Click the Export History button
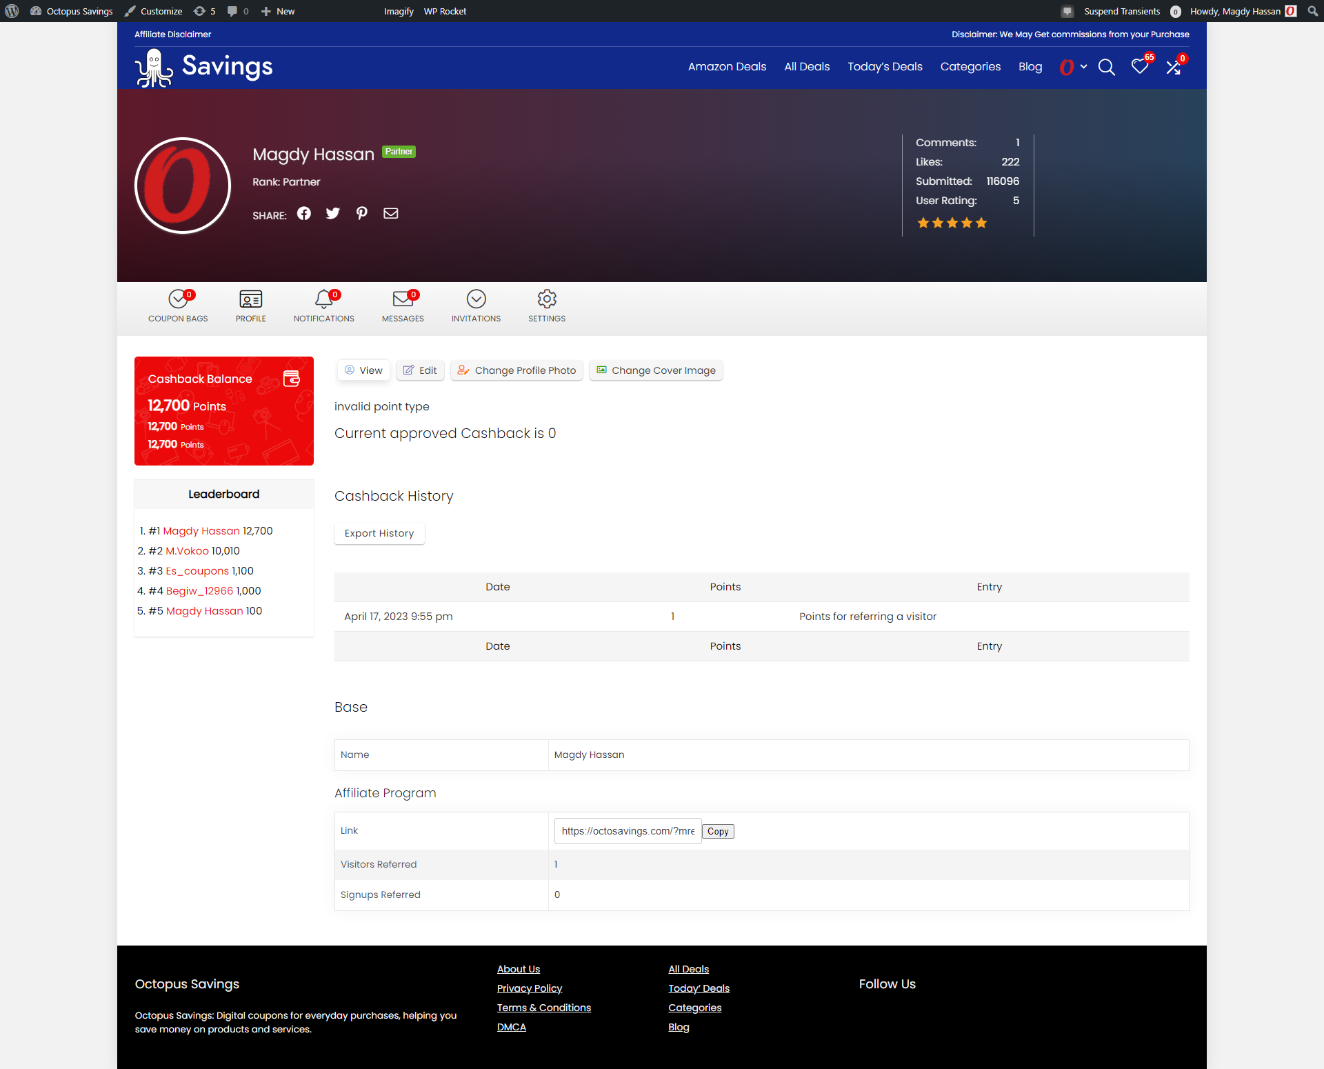Screen dimensions: 1324x1069 379,533
